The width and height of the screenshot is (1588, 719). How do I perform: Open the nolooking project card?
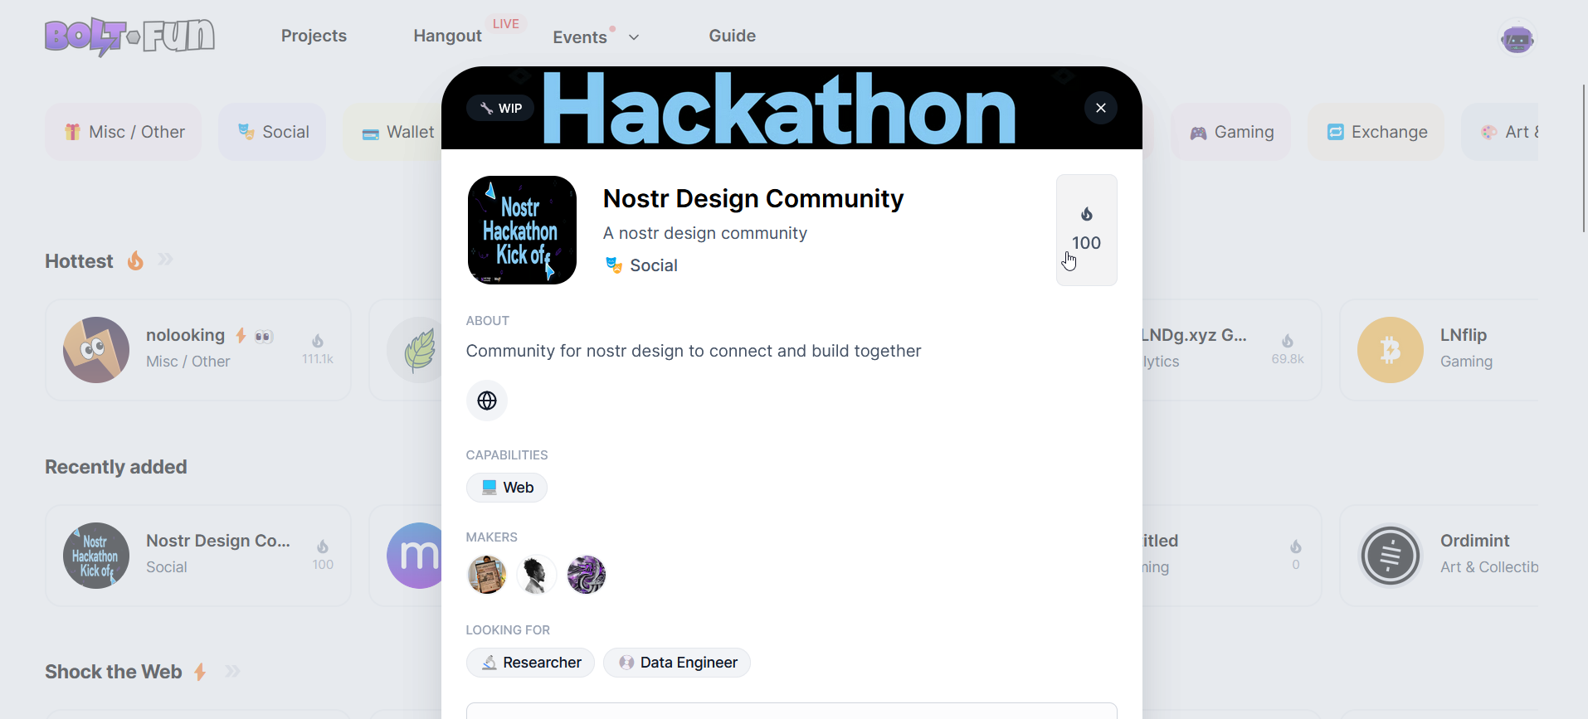198,350
